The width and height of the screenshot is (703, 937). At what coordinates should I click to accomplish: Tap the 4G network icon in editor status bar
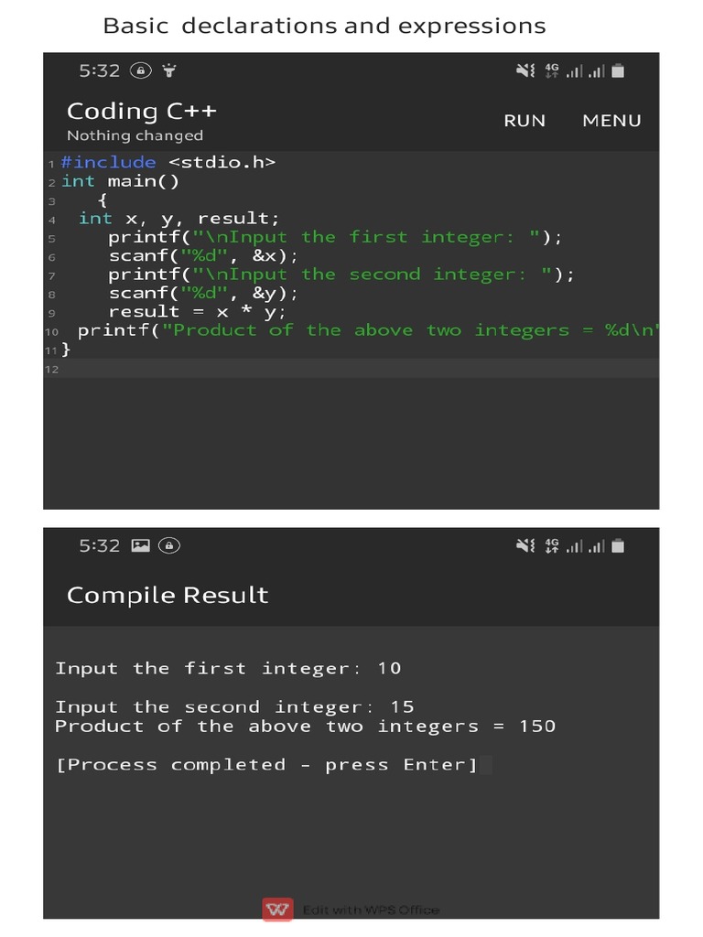pyautogui.click(x=551, y=70)
